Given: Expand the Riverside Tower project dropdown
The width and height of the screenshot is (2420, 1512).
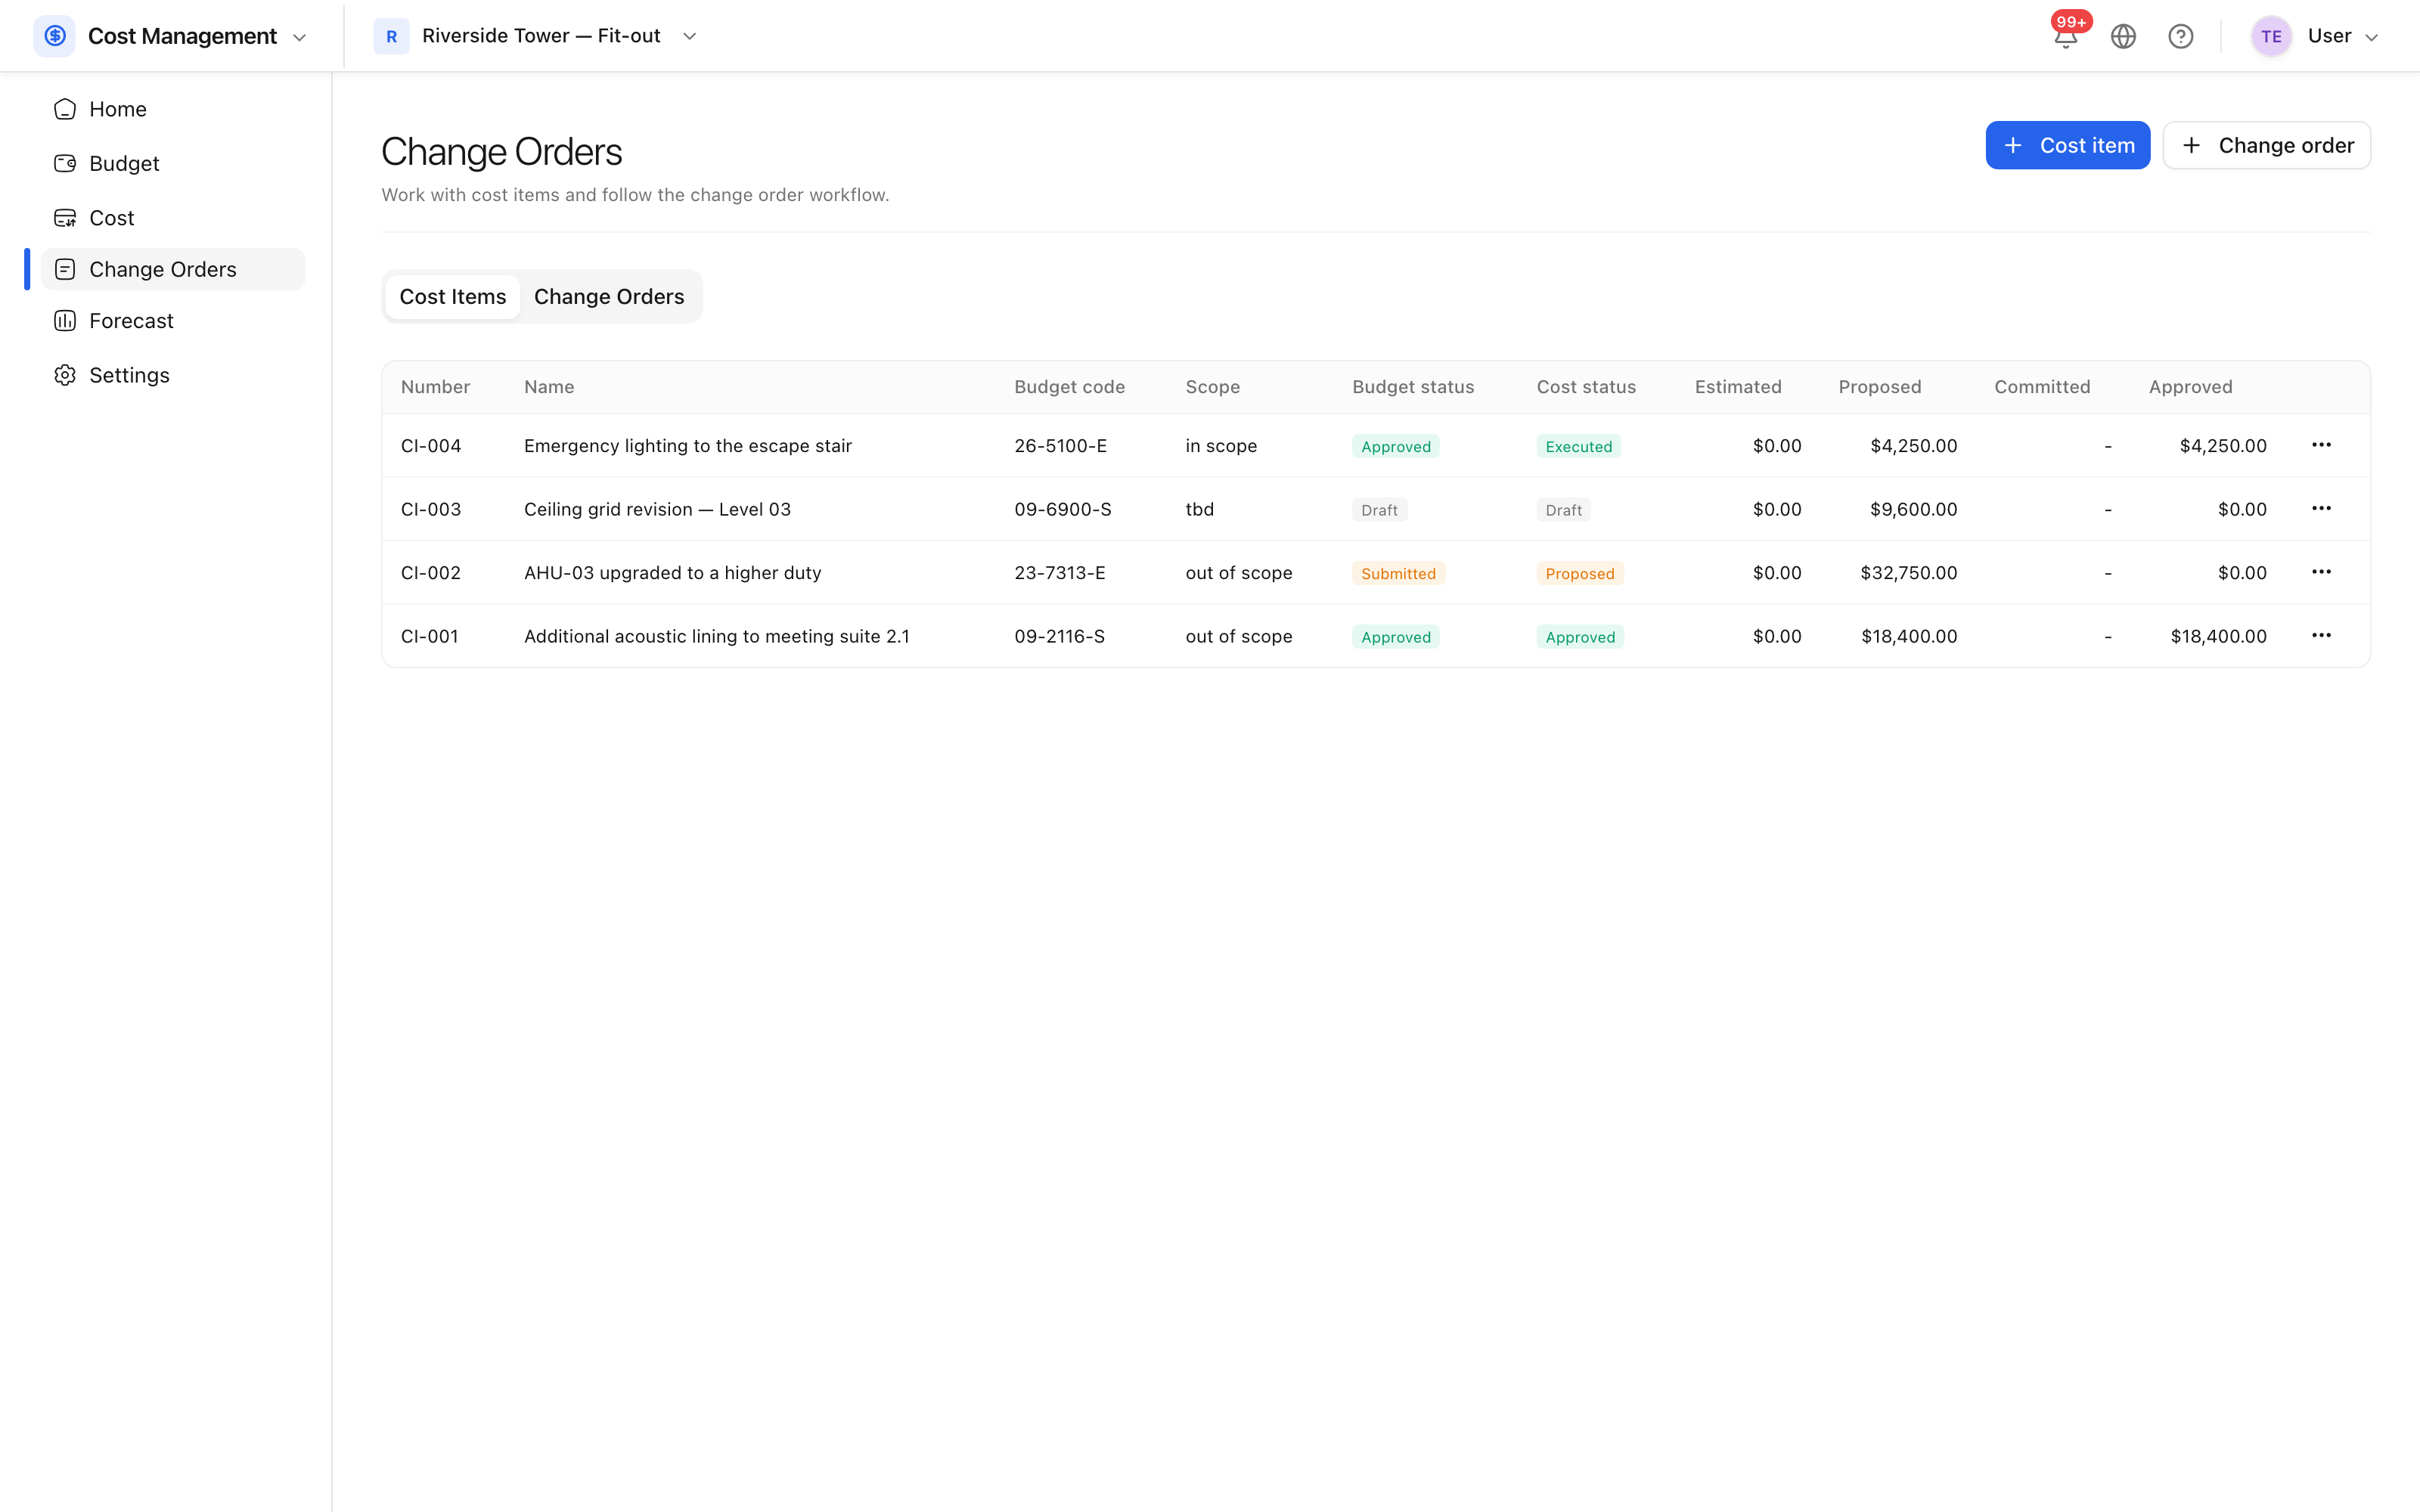Looking at the screenshot, I should coord(689,37).
